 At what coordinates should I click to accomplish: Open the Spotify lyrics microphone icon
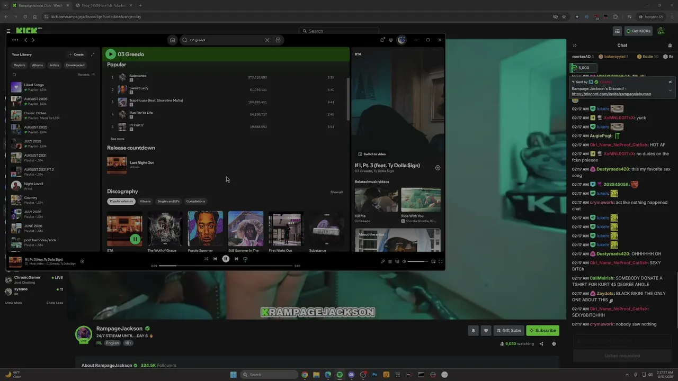[x=383, y=261]
